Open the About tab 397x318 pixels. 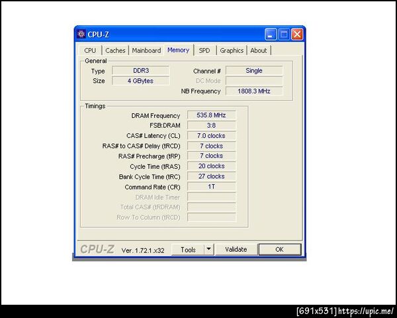pos(259,50)
